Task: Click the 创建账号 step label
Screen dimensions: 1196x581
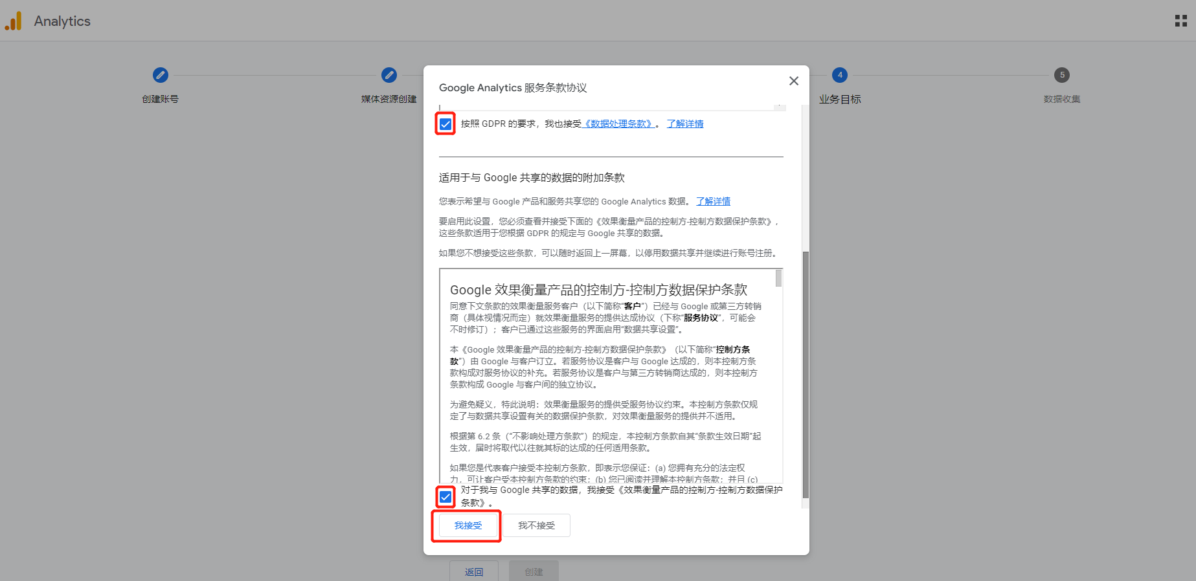Action: tap(160, 99)
